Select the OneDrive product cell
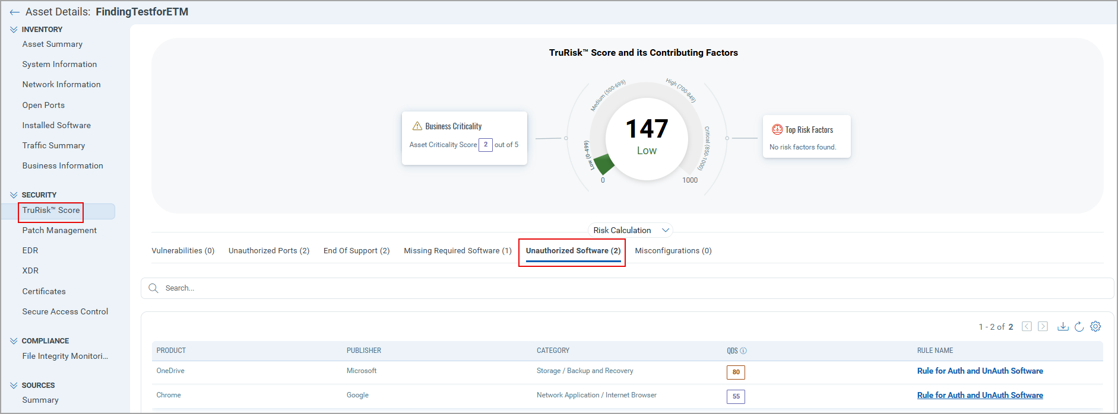The height and width of the screenshot is (414, 1118). coord(170,371)
